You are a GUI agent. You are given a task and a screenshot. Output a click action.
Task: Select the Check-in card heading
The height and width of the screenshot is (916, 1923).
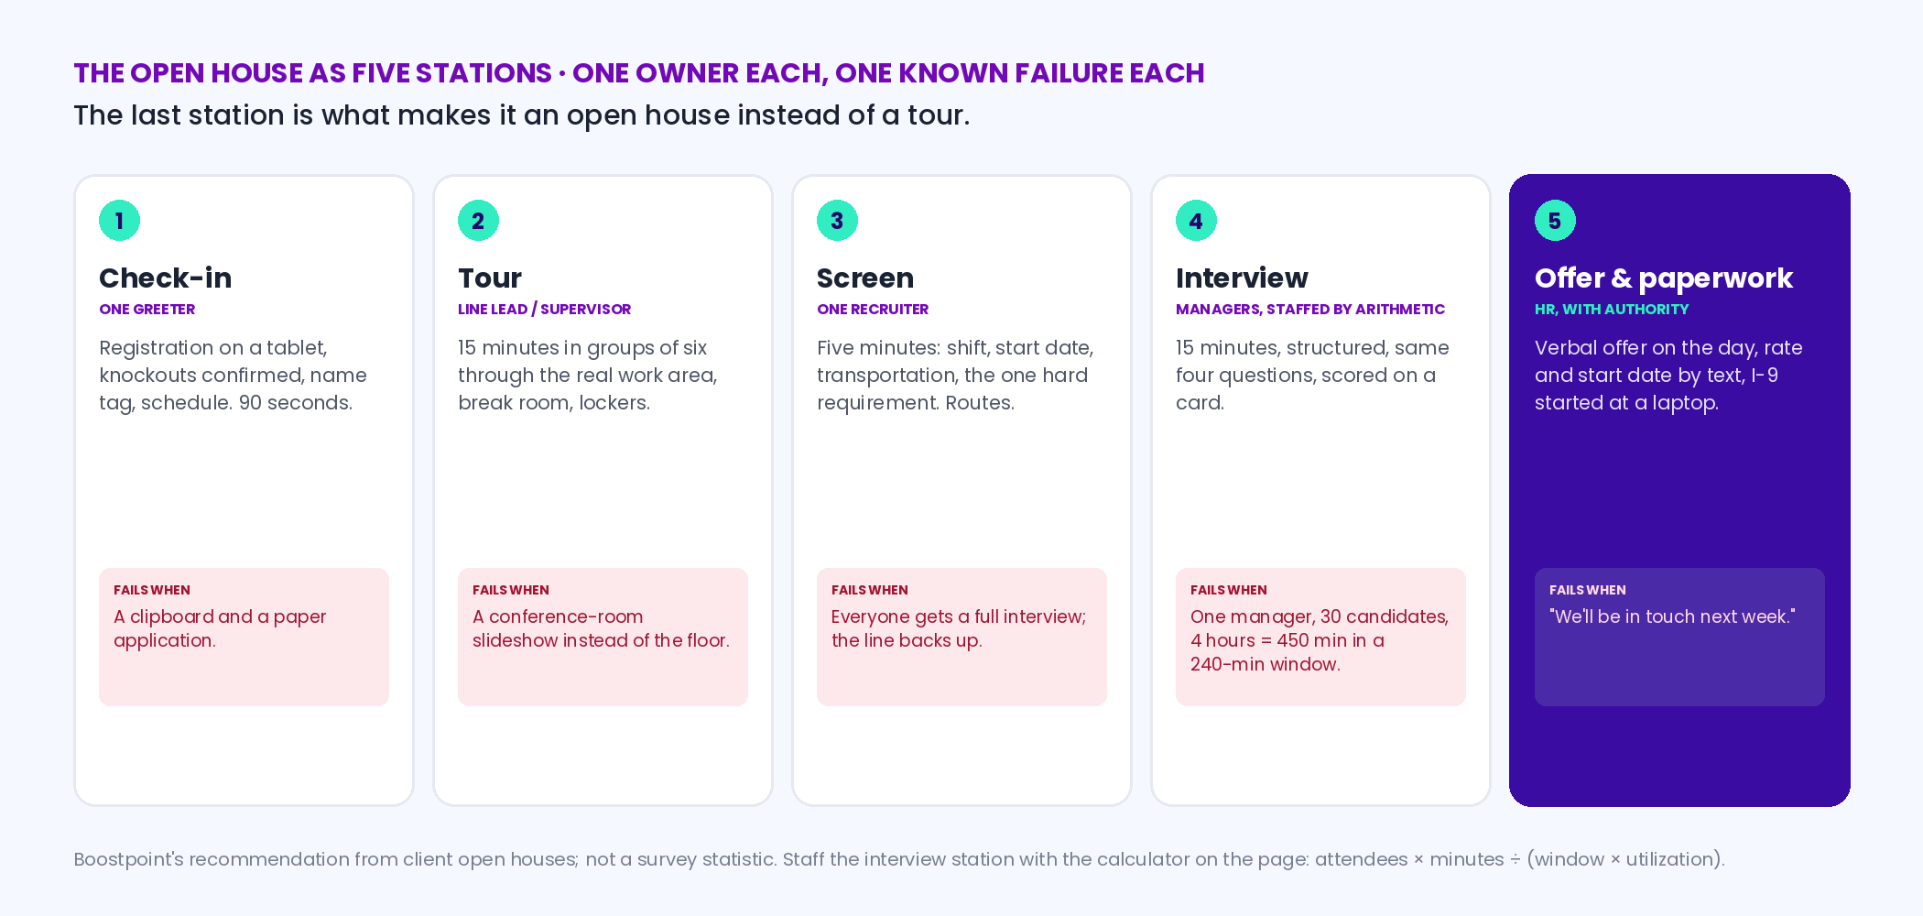point(166,278)
